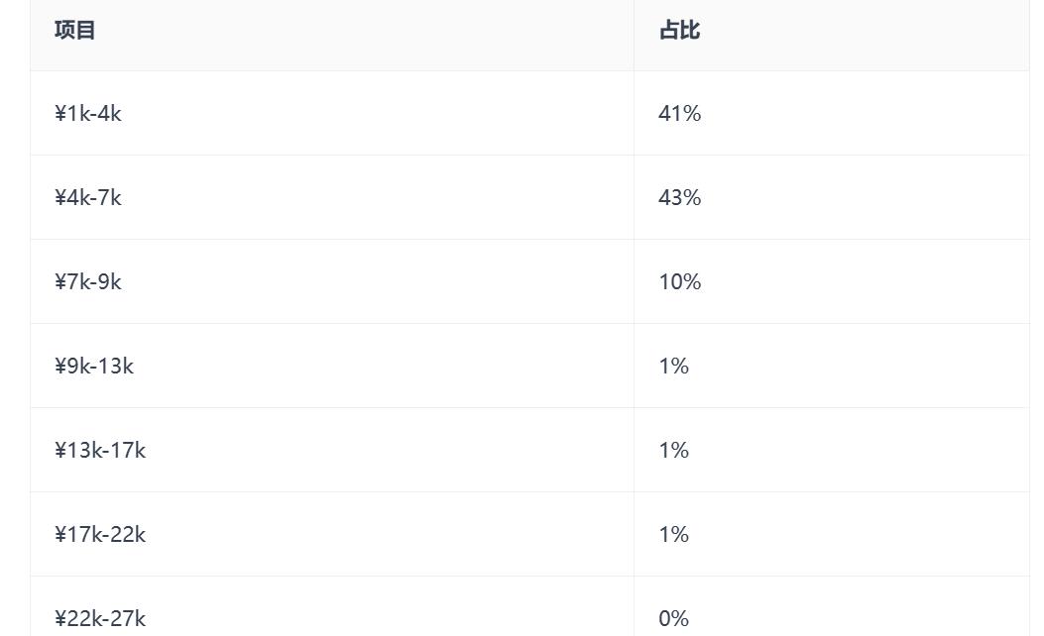Click the 10% percentage cell
This screenshot has height=636, width=1044.
[680, 281]
